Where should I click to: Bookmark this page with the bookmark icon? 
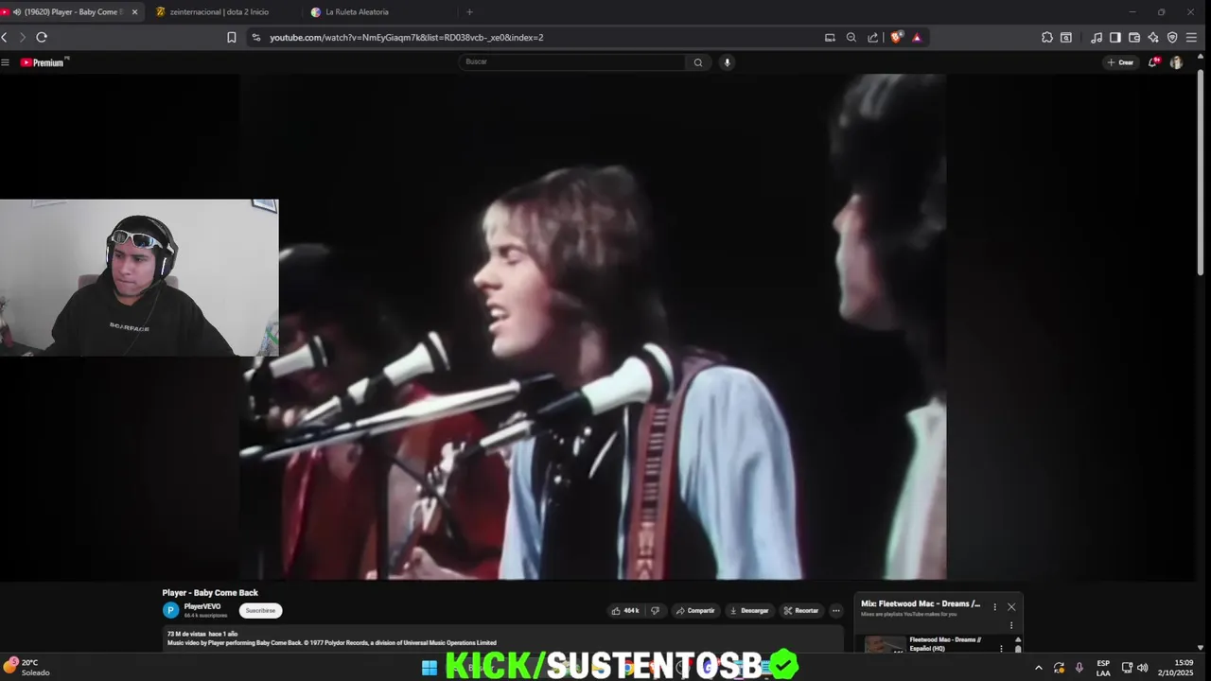click(x=232, y=38)
